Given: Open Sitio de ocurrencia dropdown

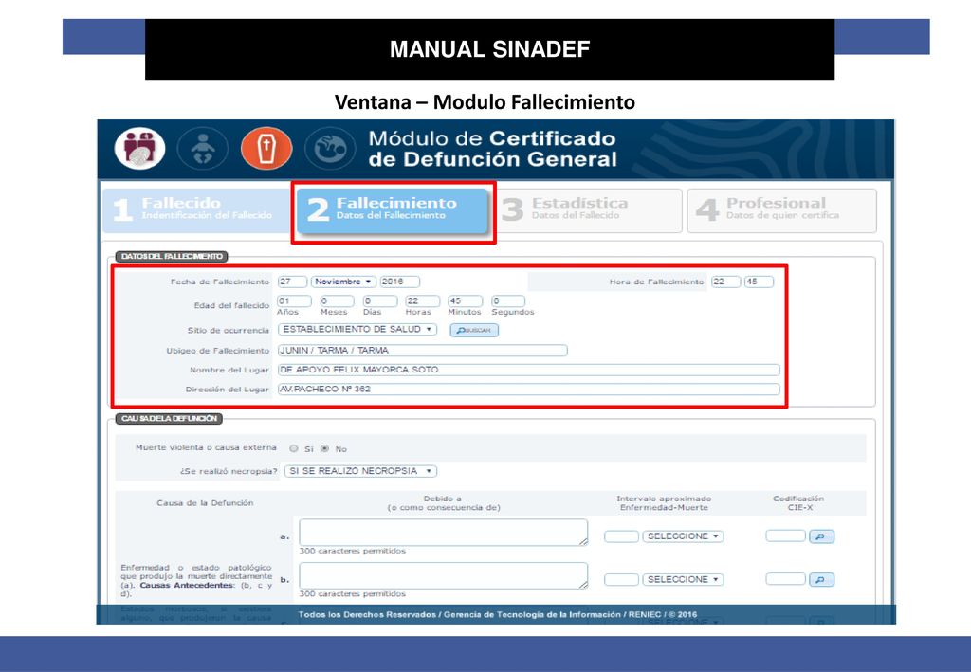Looking at the screenshot, I should pos(357,329).
